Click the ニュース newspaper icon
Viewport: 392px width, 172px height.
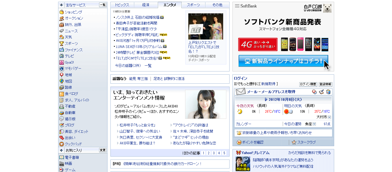coord(61,31)
